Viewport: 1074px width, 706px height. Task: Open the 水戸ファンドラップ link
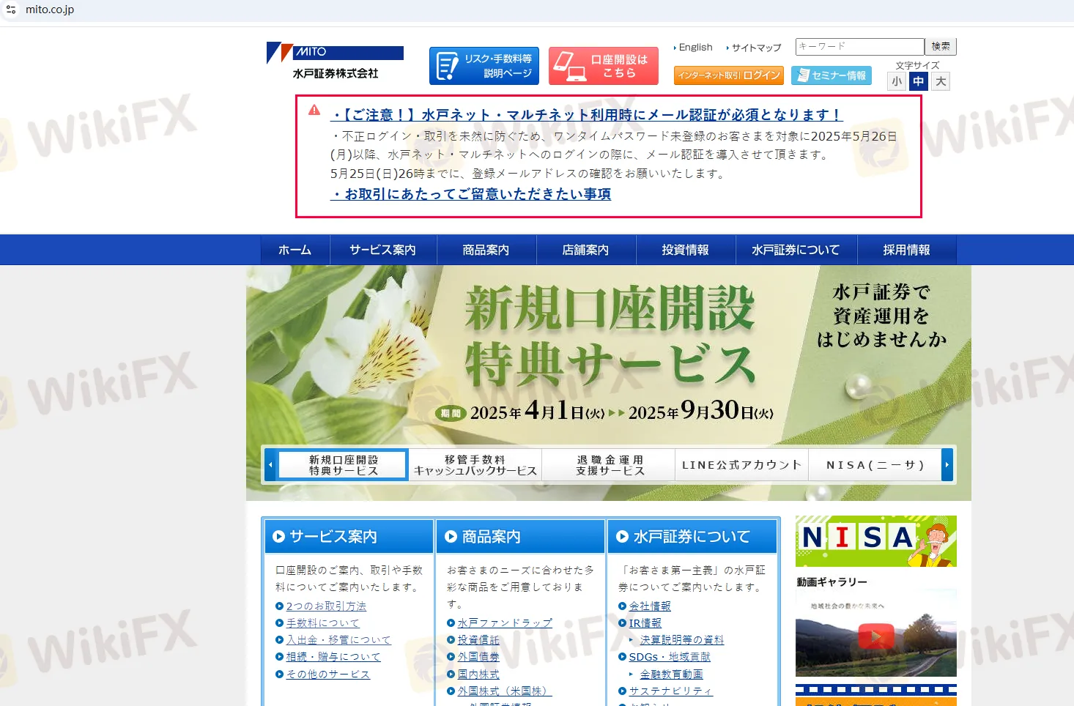tap(505, 623)
